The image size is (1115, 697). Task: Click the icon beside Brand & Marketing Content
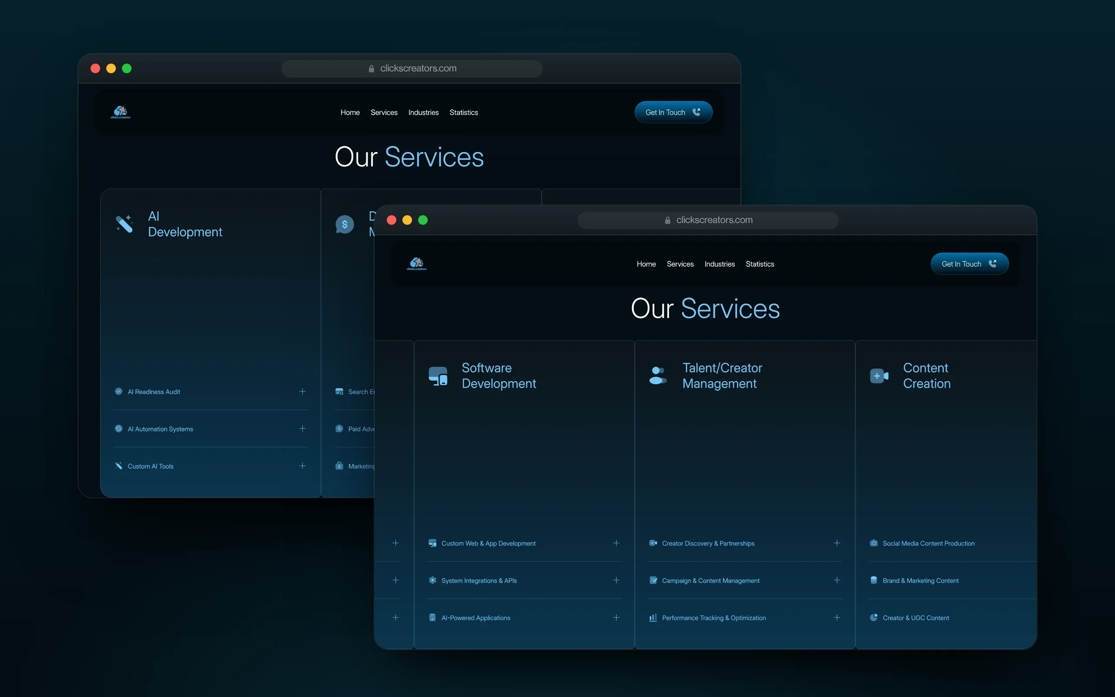tap(874, 580)
